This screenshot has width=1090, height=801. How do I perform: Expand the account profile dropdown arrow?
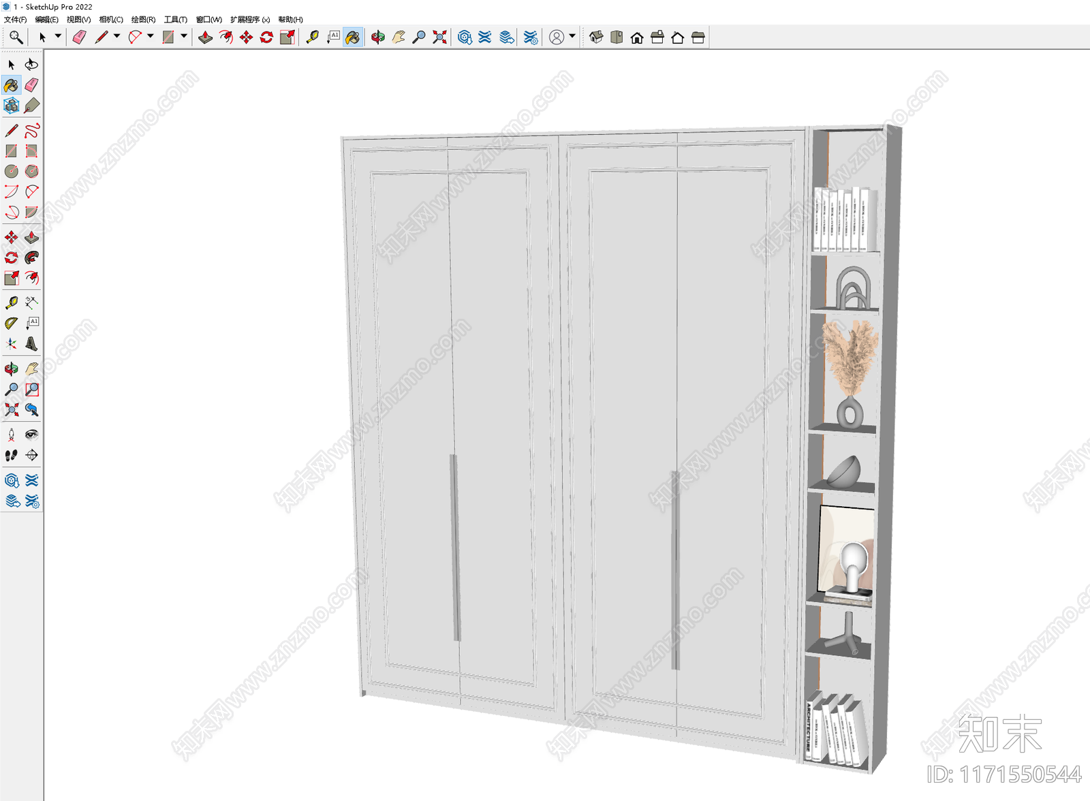572,37
